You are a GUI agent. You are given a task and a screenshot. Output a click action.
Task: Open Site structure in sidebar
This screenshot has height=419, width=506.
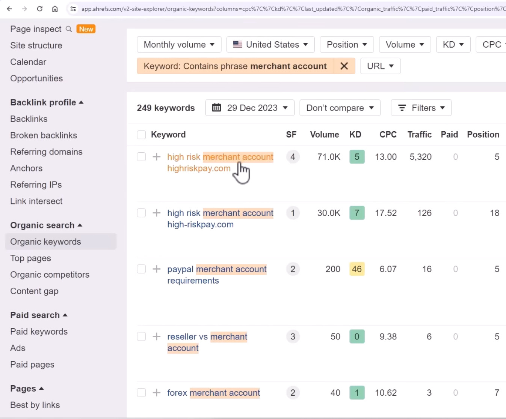[x=36, y=45]
